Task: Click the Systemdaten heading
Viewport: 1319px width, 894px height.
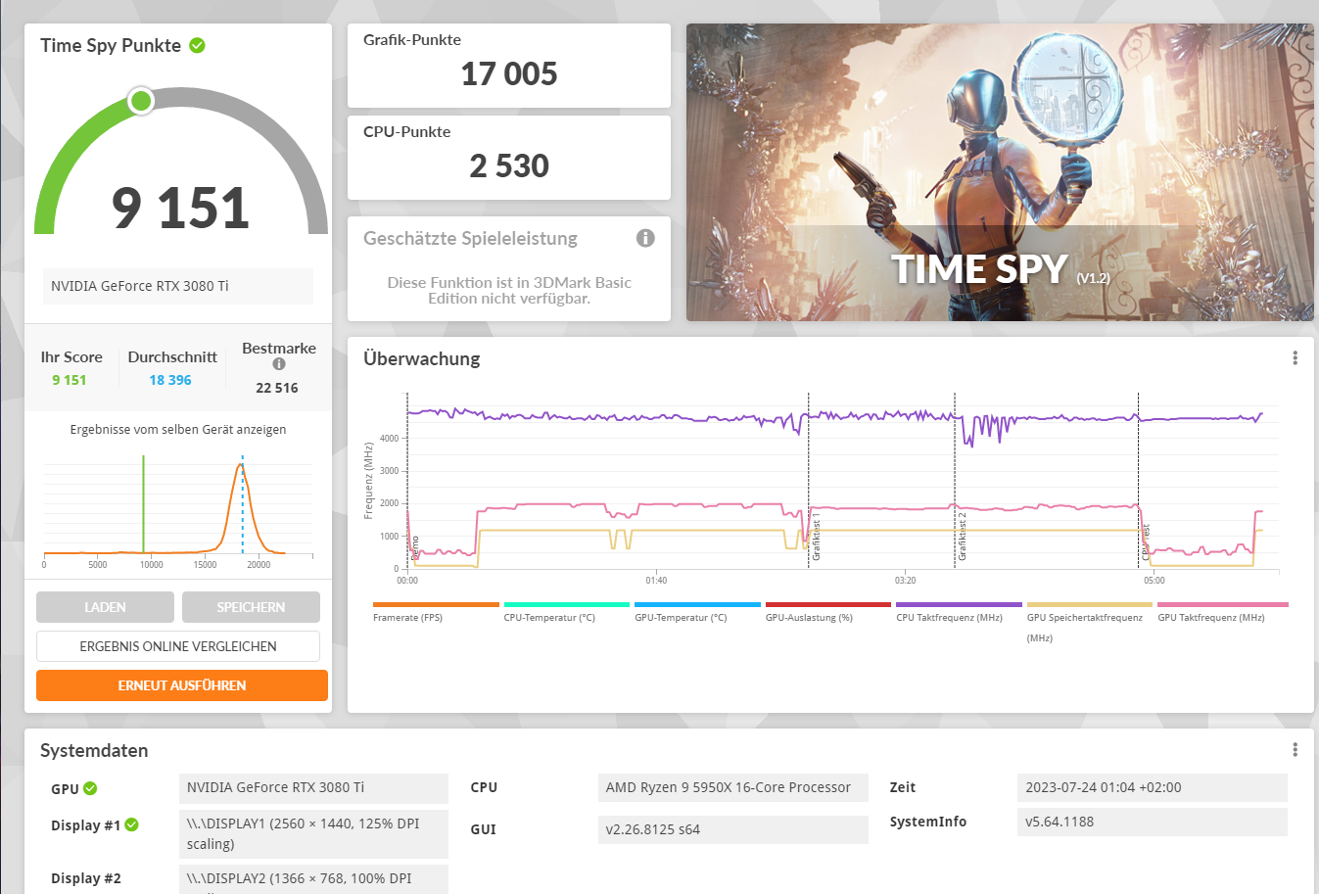Action: point(94,750)
